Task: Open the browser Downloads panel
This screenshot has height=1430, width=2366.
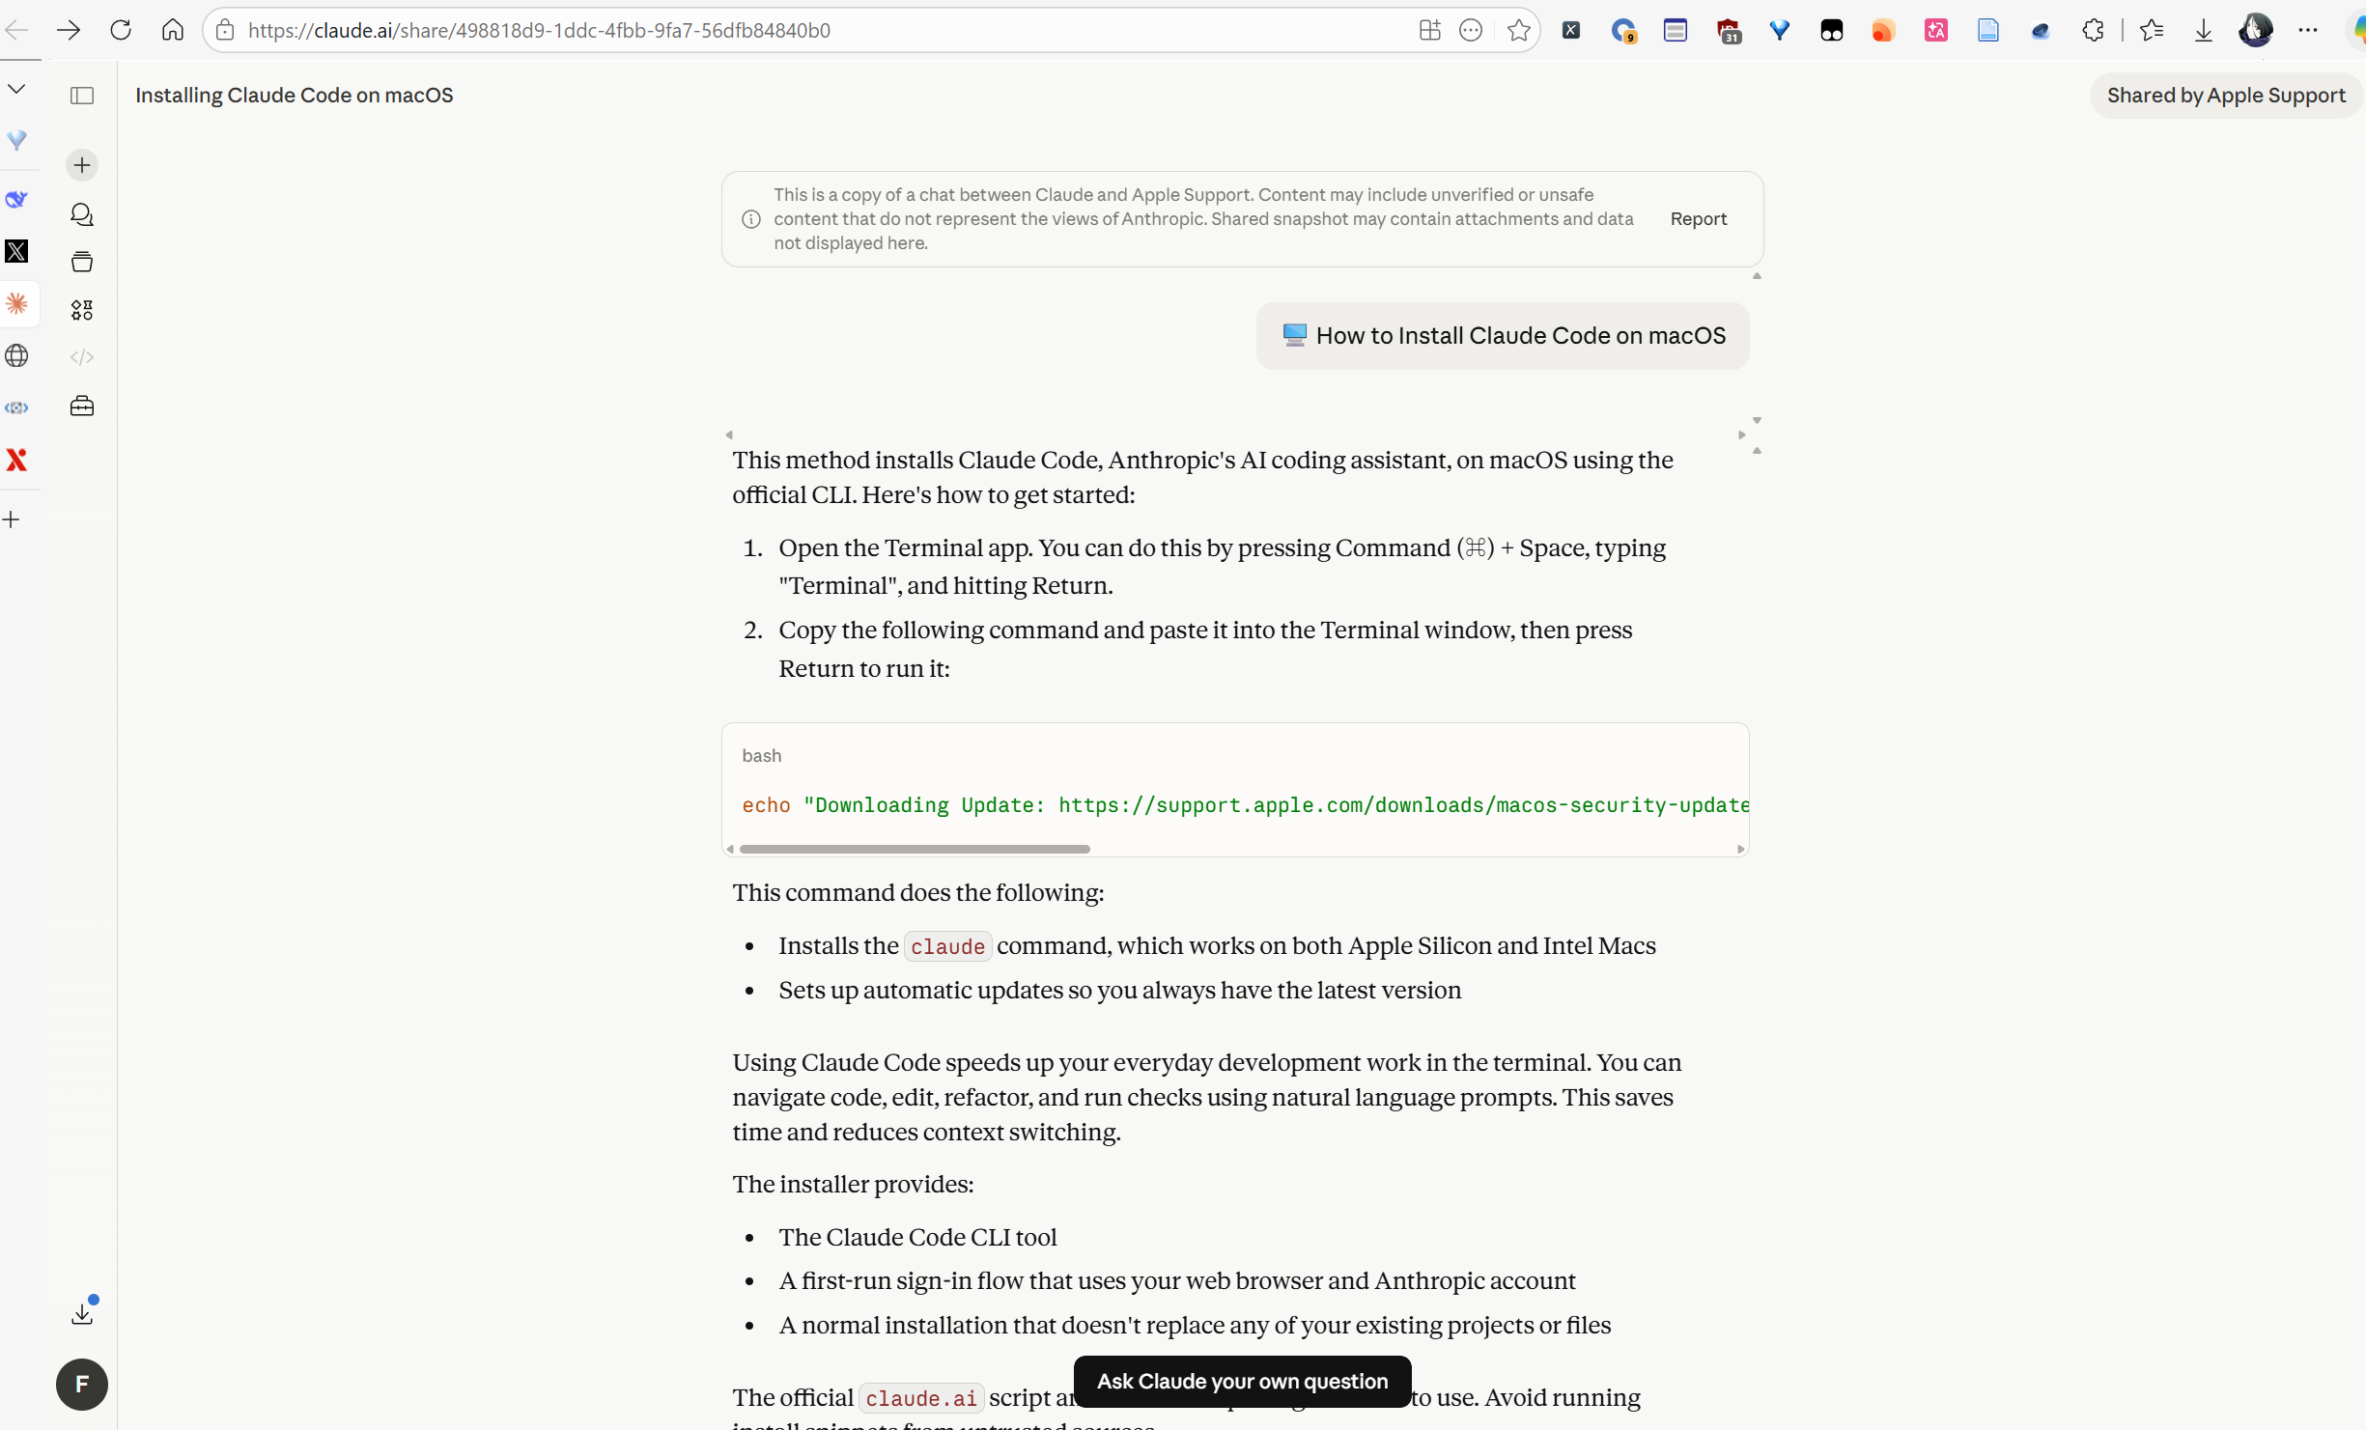Action: coord(2204,30)
